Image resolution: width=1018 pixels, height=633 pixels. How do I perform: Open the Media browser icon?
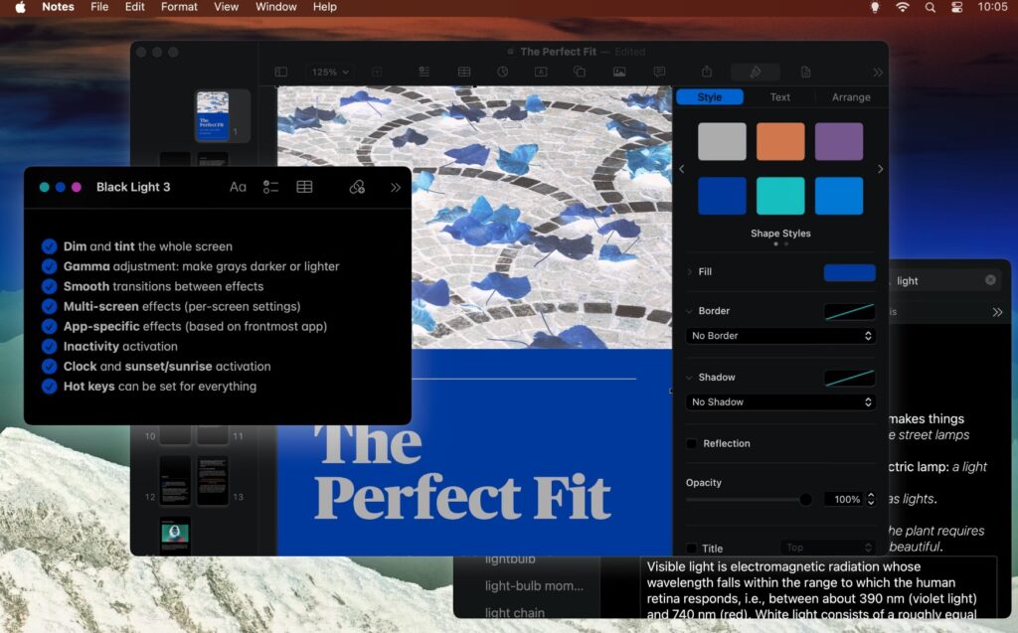[620, 72]
